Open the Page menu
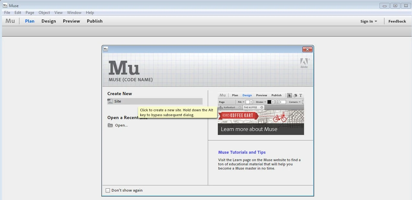The image size is (412, 200). (30, 13)
